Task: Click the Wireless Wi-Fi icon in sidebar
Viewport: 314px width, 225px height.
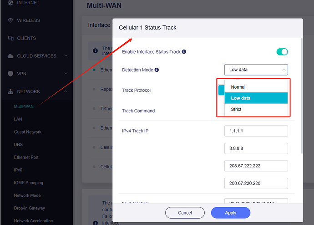Action: [x=10, y=20]
